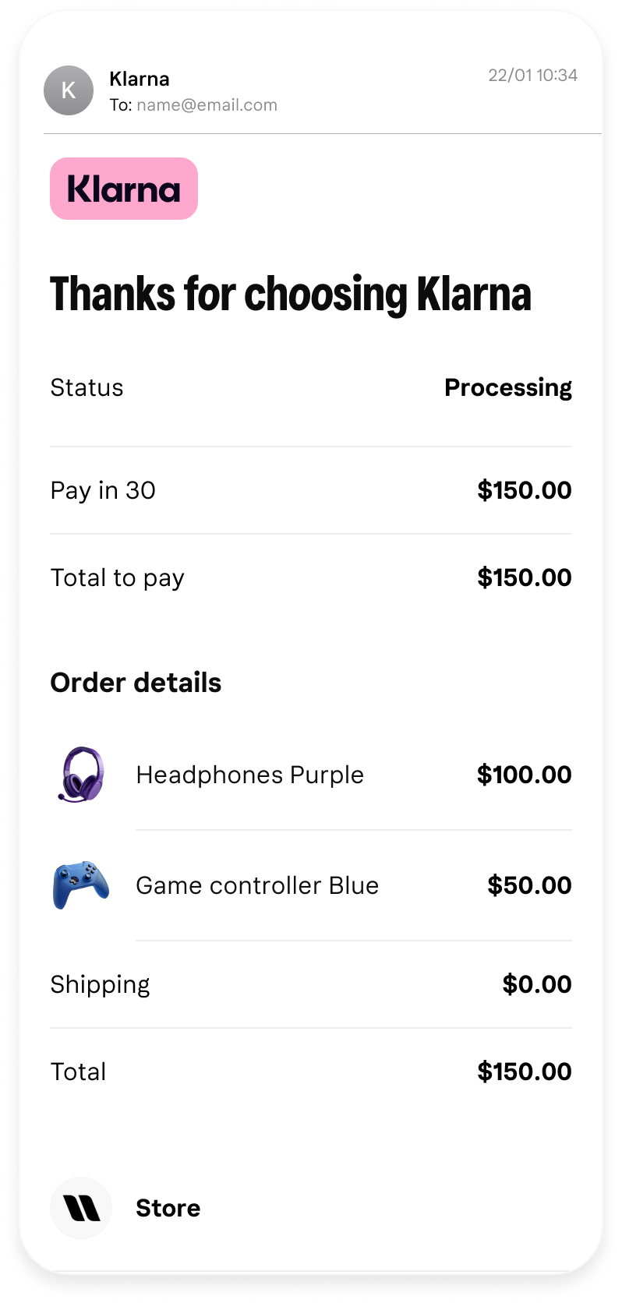
Task: Click the purple headphones product image
Action: point(81,775)
